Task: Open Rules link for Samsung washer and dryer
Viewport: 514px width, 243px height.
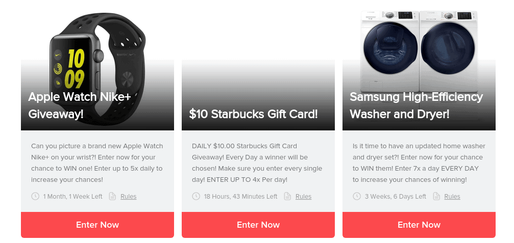Action: pos(452,197)
